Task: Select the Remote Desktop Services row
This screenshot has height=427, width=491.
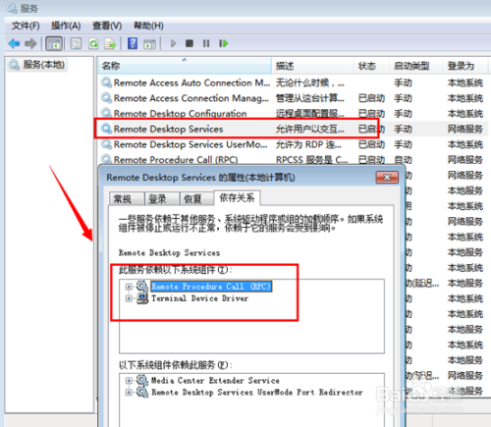Action: pos(293,129)
